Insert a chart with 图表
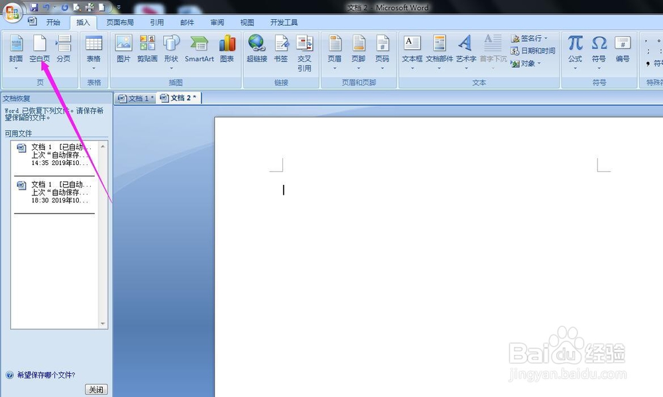 [227, 48]
